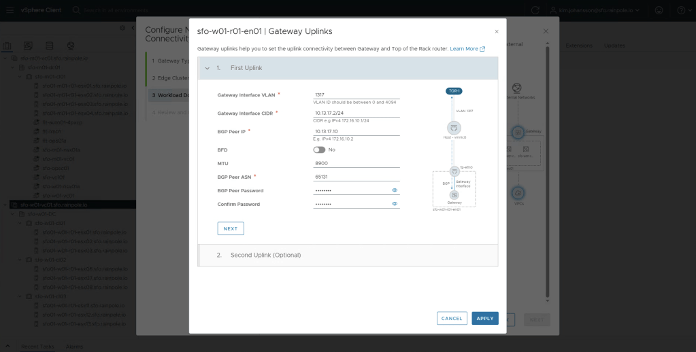Image resolution: width=696 pixels, height=352 pixels.
Task: Click the fp-eth0 interface icon
Action: click(x=454, y=171)
